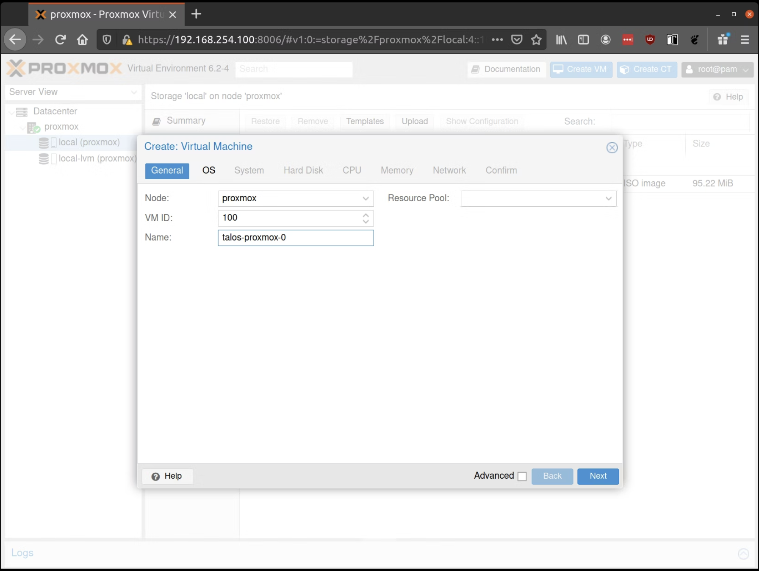
Task: Switch to the OS tab
Action: coord(208,171)
